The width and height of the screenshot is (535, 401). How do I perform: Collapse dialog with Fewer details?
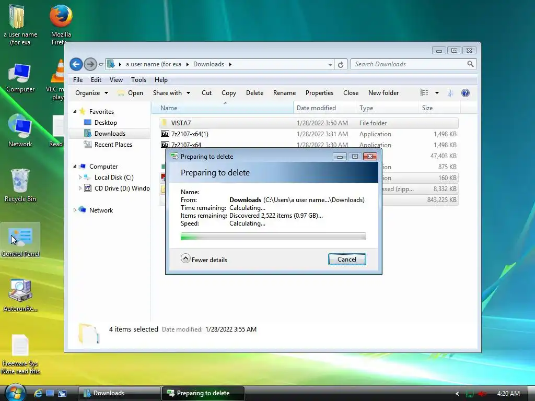click(x=204, y=259)
